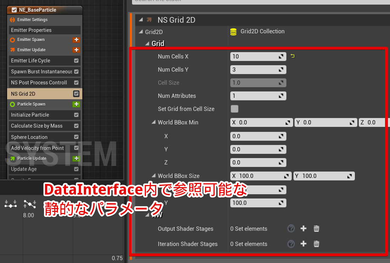Edit World BBox Size inline X field

coord(261,176)
